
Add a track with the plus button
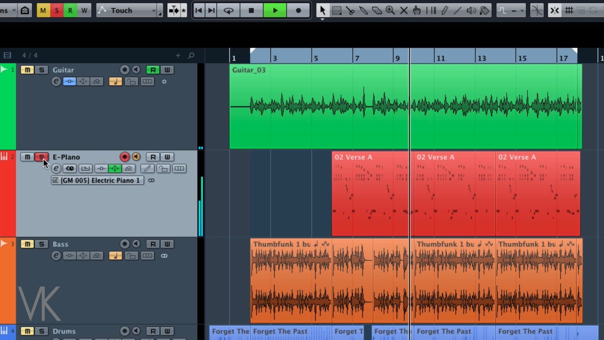(178, 56)
